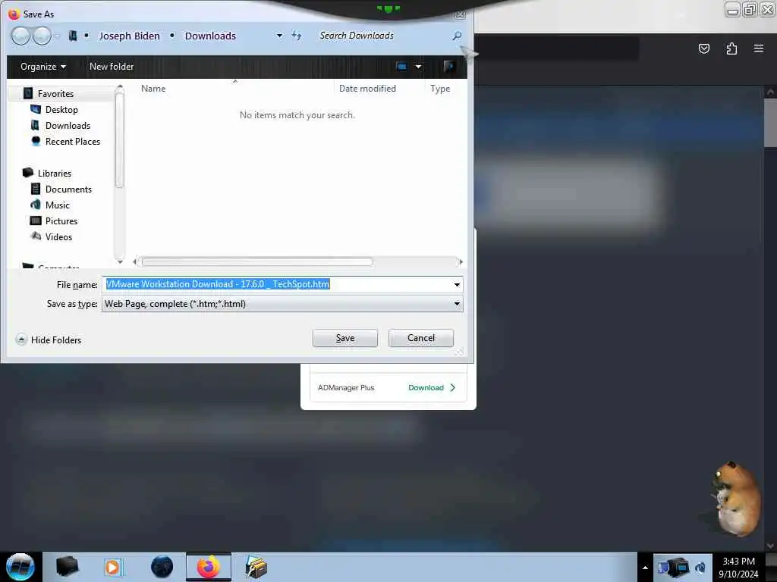Click the magnifier search icon

pos(457,36)
